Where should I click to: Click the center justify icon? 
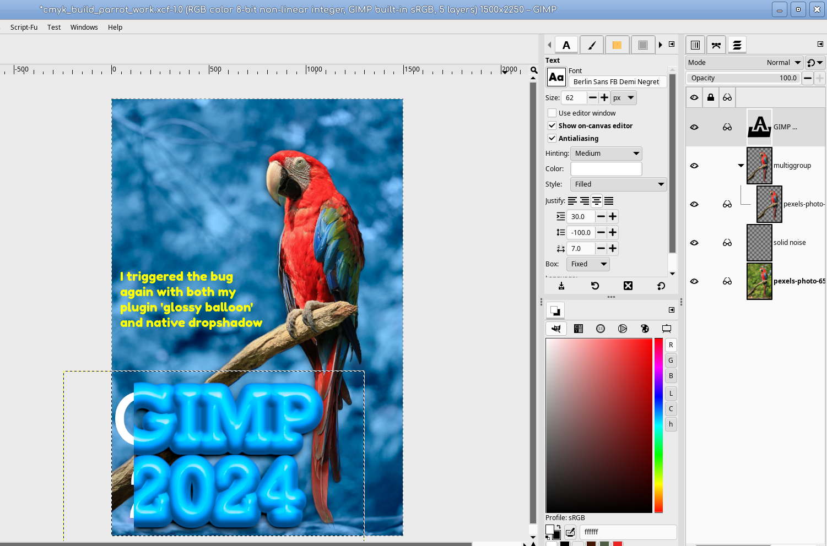pyautogui.click(x=597, y=201)
